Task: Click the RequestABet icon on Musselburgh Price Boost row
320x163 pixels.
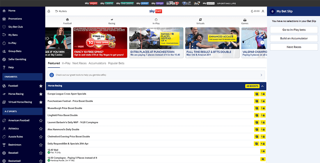Action: [x=257, y=108]
